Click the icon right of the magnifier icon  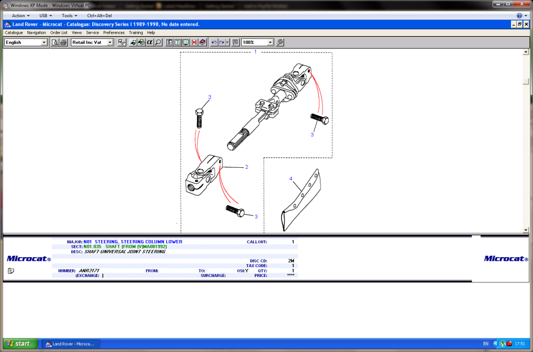(169, 43)
